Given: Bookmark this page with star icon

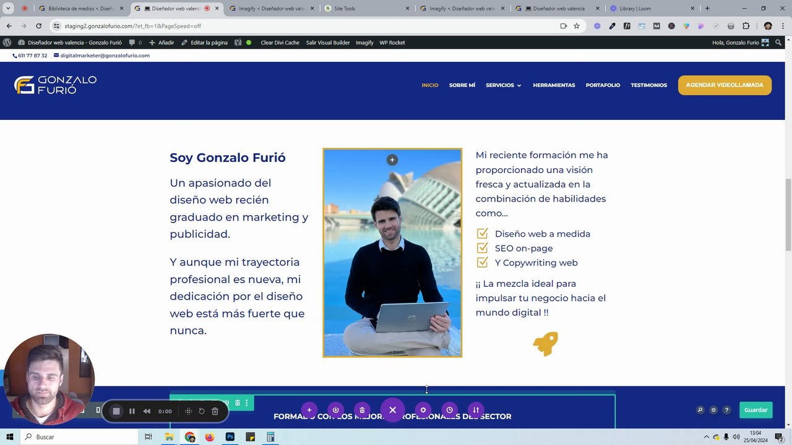Looking at the screenshot, I should click(x=577, y=26).
